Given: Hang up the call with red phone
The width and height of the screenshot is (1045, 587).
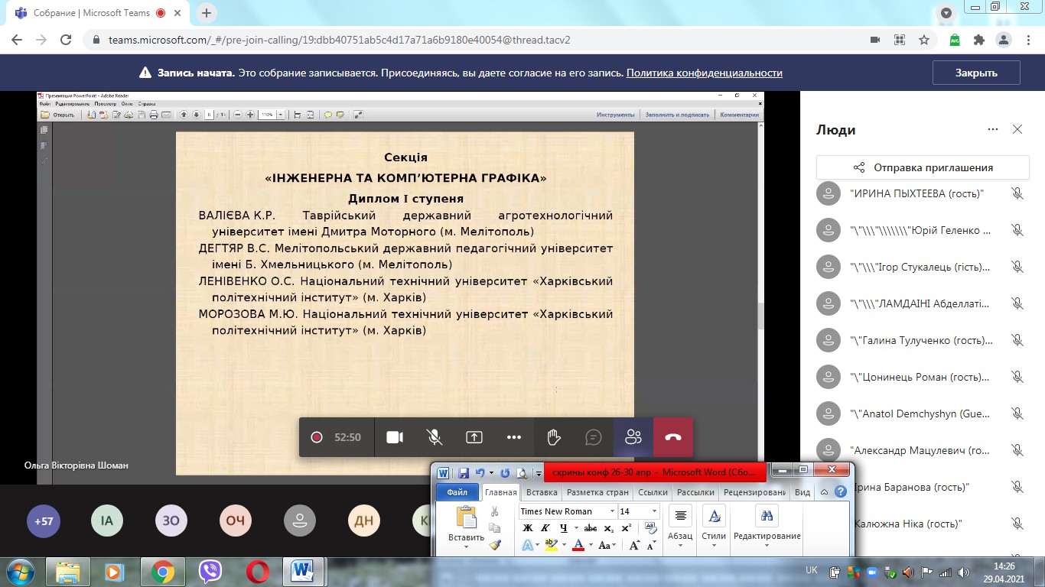Looking at the screenshot, I should pos(673,437).
